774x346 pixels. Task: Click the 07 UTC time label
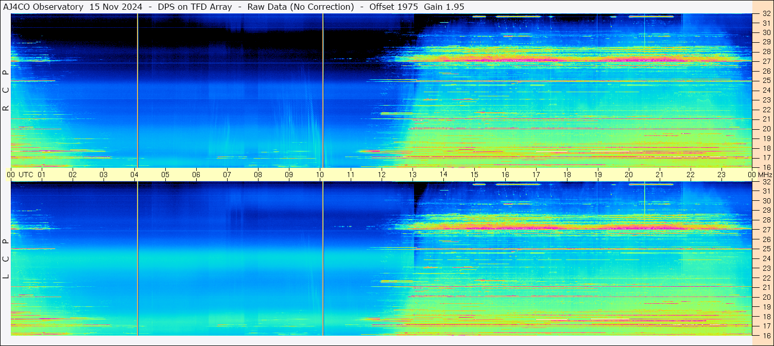pyautogui.click(x=227, y=175)
